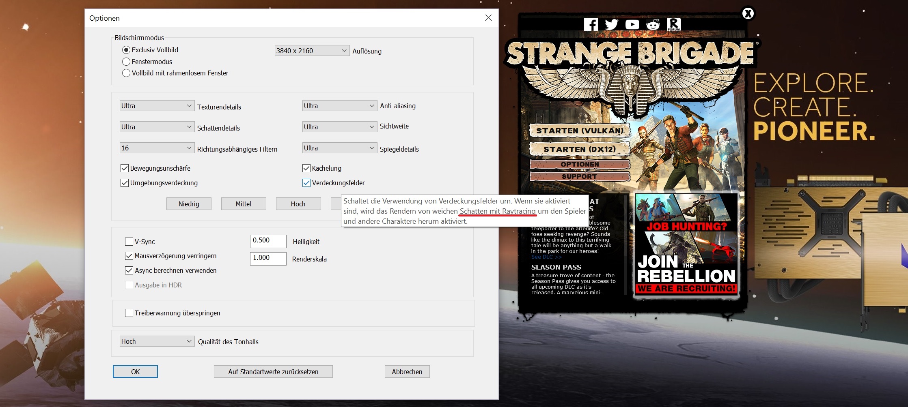The image size is (908, 407).
Task: Close the Optionen dialog window
Action: pos(488,18)
